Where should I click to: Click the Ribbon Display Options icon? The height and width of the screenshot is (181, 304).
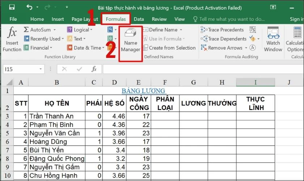click(x=273, y=7)
